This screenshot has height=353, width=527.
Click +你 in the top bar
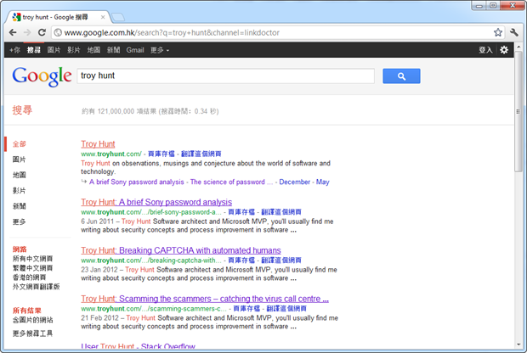click(x=14, y=50)
